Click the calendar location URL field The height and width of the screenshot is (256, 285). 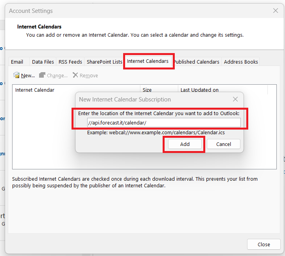click(164, 123)
